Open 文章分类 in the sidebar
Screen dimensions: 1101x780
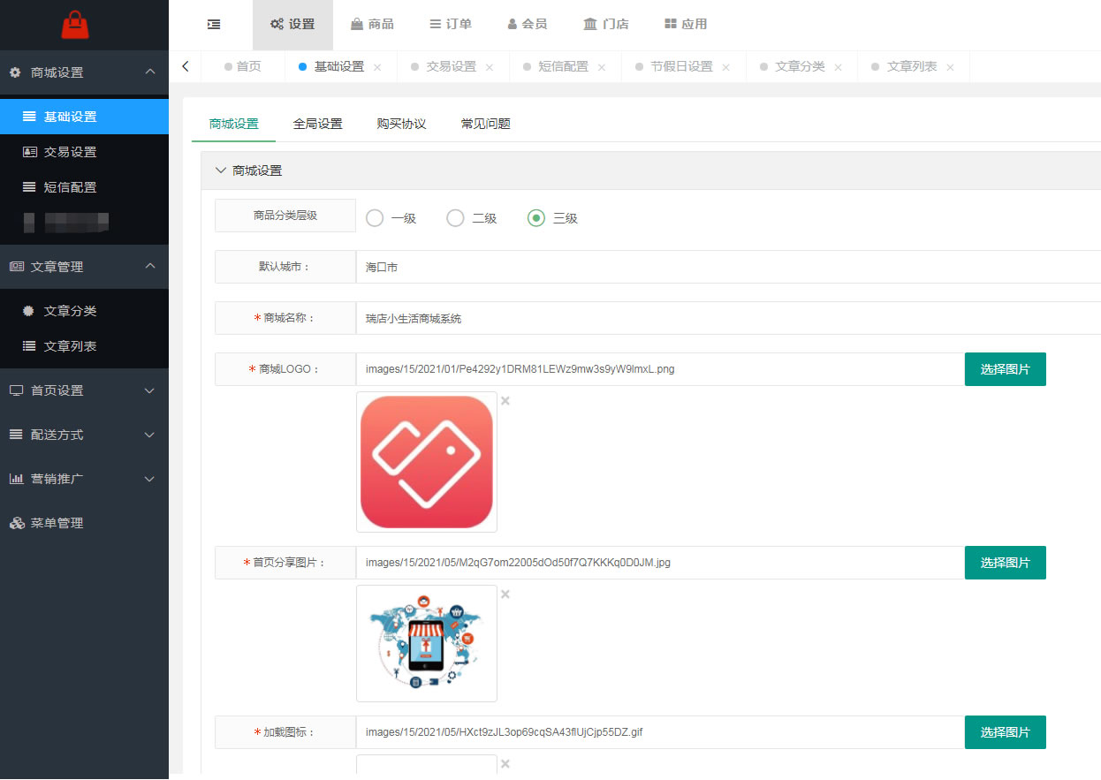(84, 311)
